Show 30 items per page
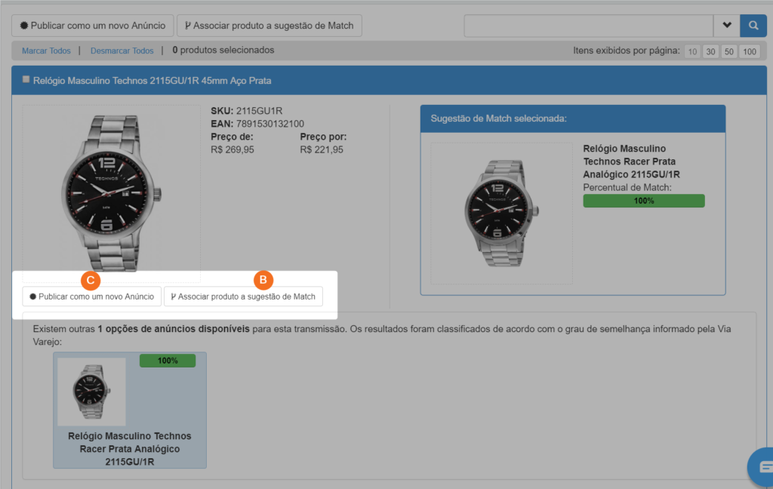The height and width of the screenshot is (489, 773). [x=710, y=51]
